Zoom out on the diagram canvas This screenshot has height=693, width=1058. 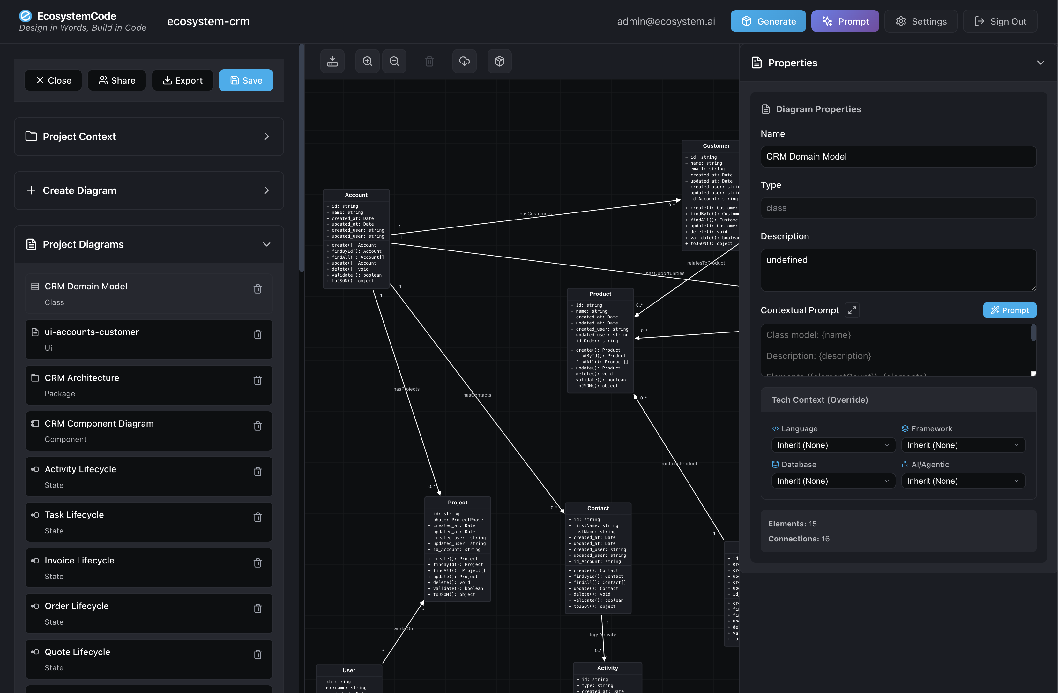[x=394, y=61]
